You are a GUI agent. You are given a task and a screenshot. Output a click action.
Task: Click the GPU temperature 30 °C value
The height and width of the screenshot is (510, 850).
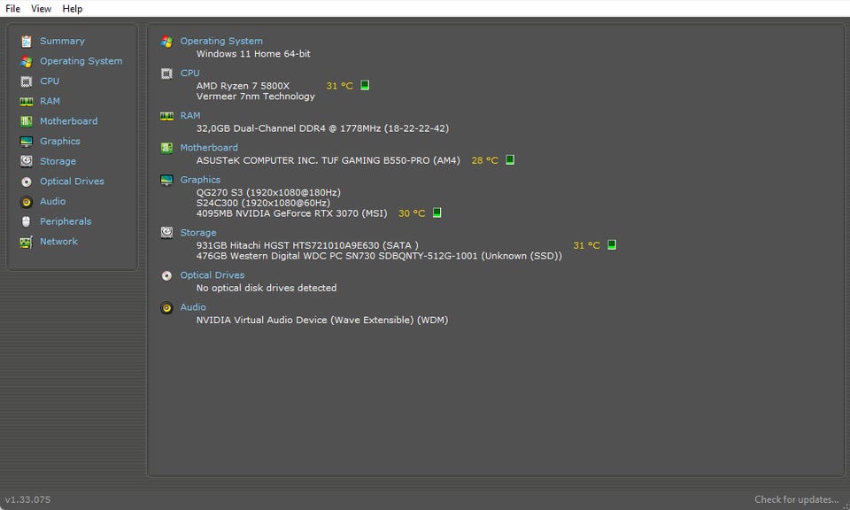point(412,213)
